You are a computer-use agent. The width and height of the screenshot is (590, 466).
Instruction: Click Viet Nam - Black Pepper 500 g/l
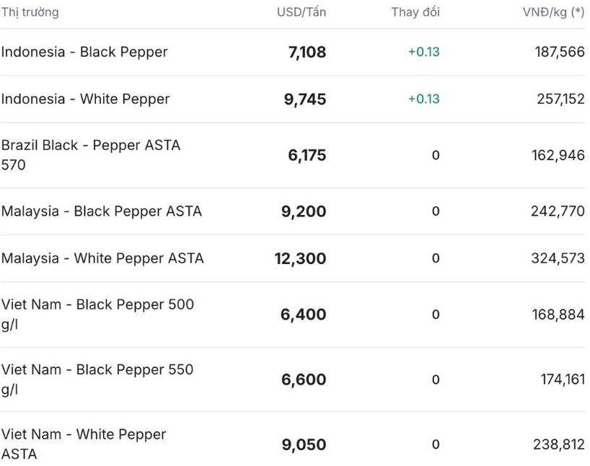point(97,315)
